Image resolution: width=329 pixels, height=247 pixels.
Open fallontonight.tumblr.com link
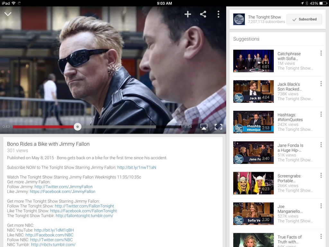pos(84,216)
